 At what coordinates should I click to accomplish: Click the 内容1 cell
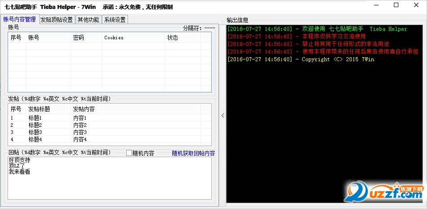(x=80, y=118)
